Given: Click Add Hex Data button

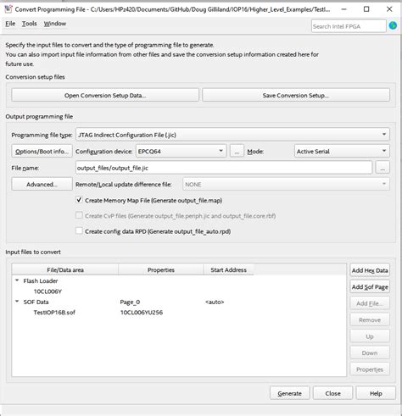Looking at the screenshot, I should [370, 270].
